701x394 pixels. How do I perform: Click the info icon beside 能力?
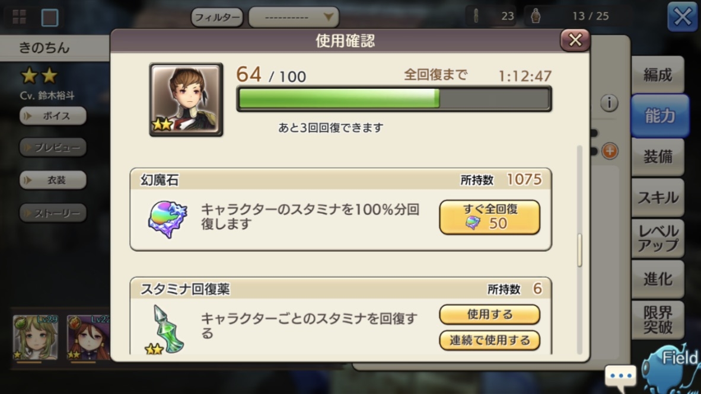(x=609, y=102)
